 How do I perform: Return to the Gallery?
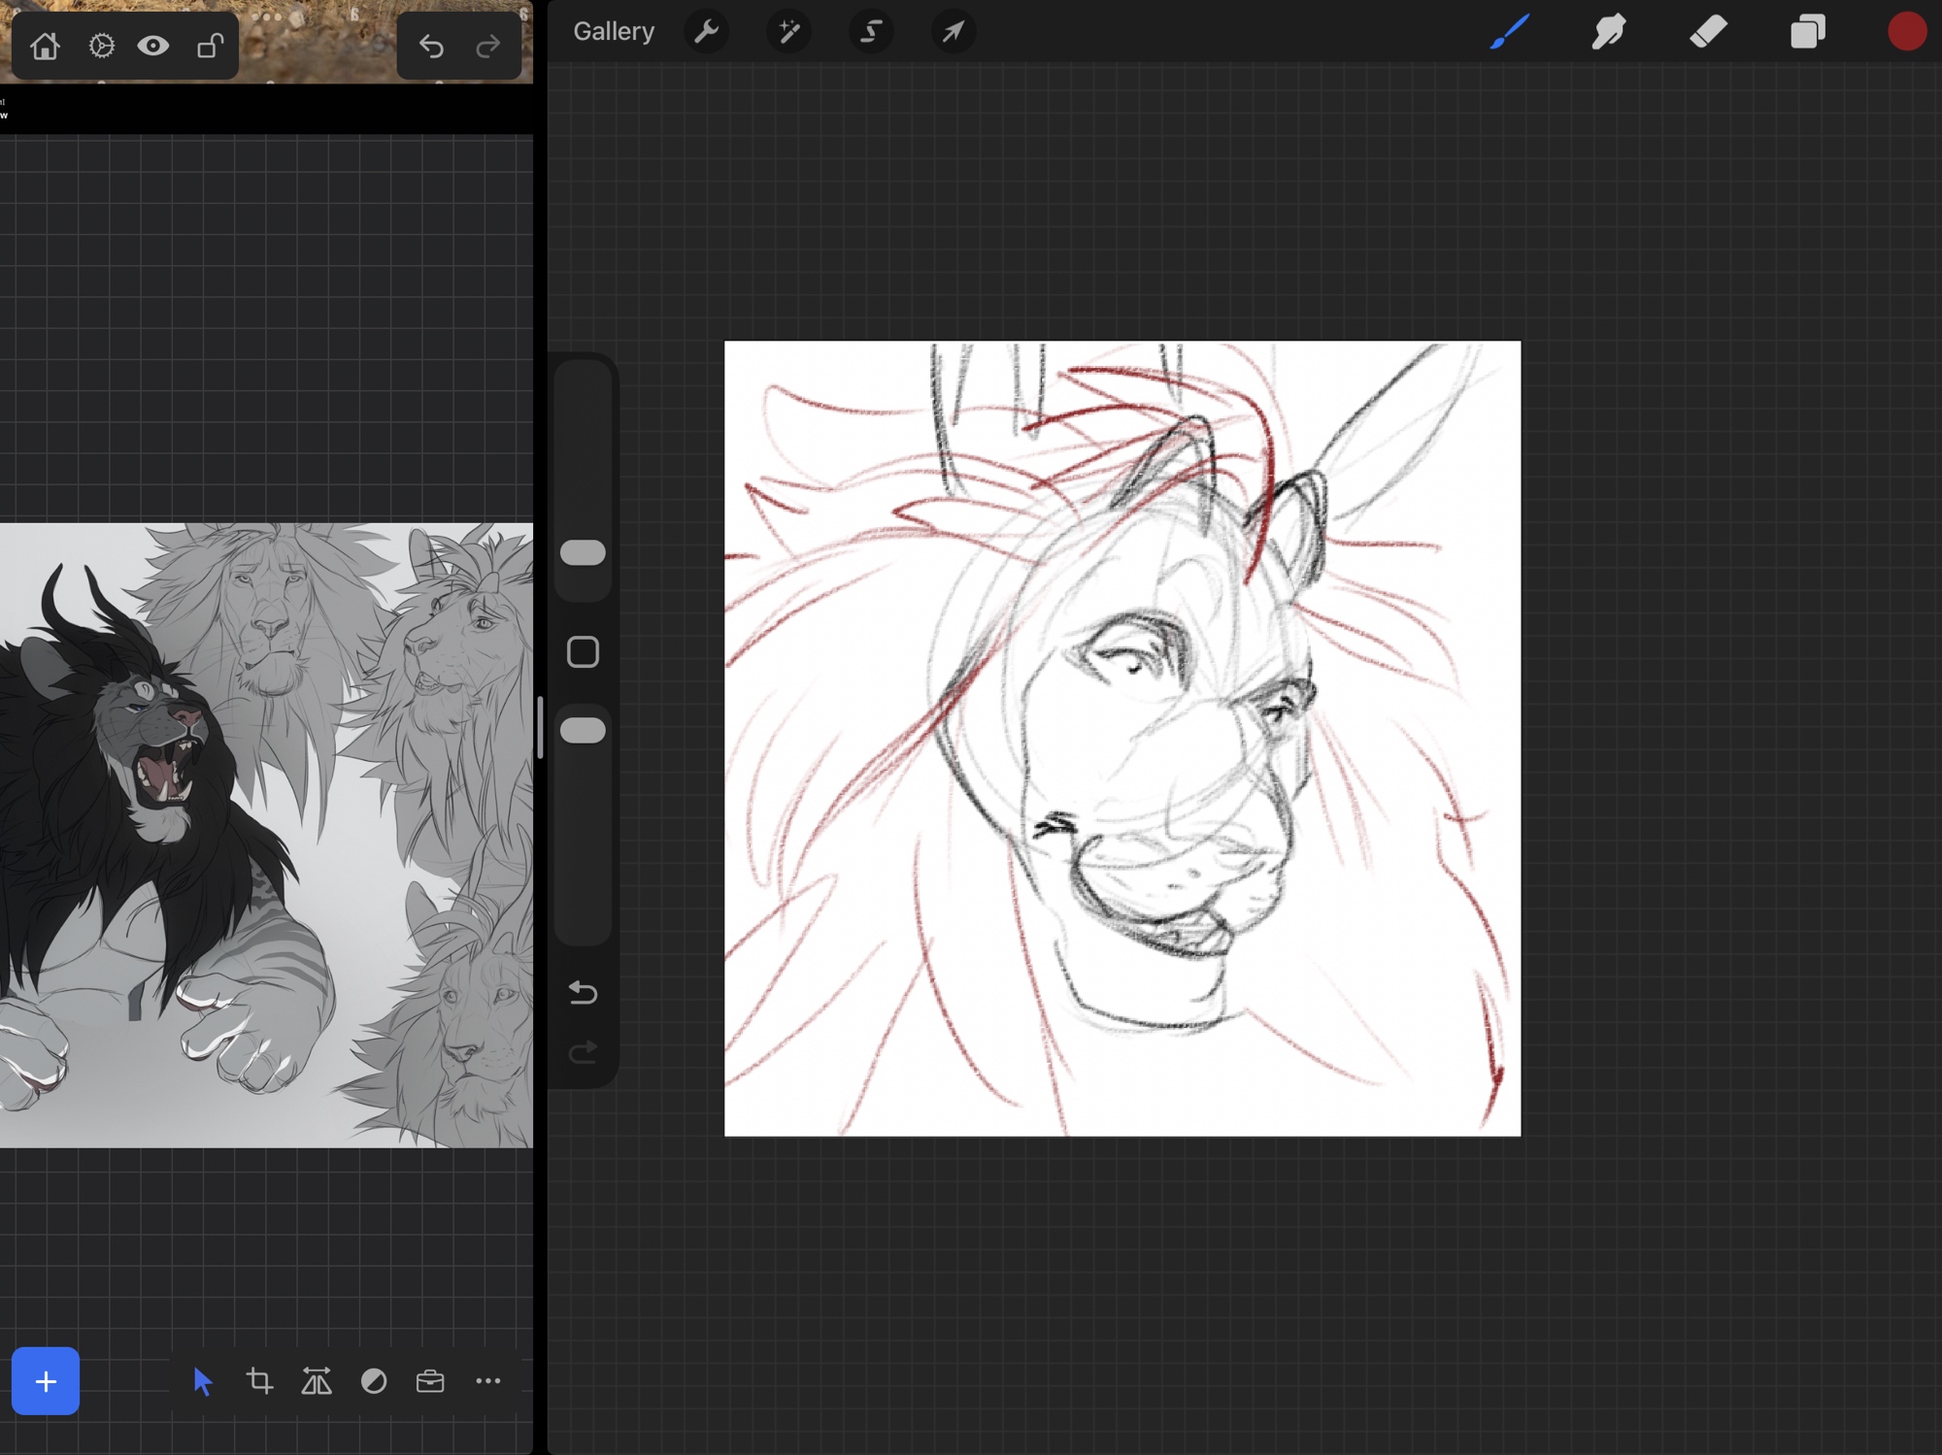[614, 32]
